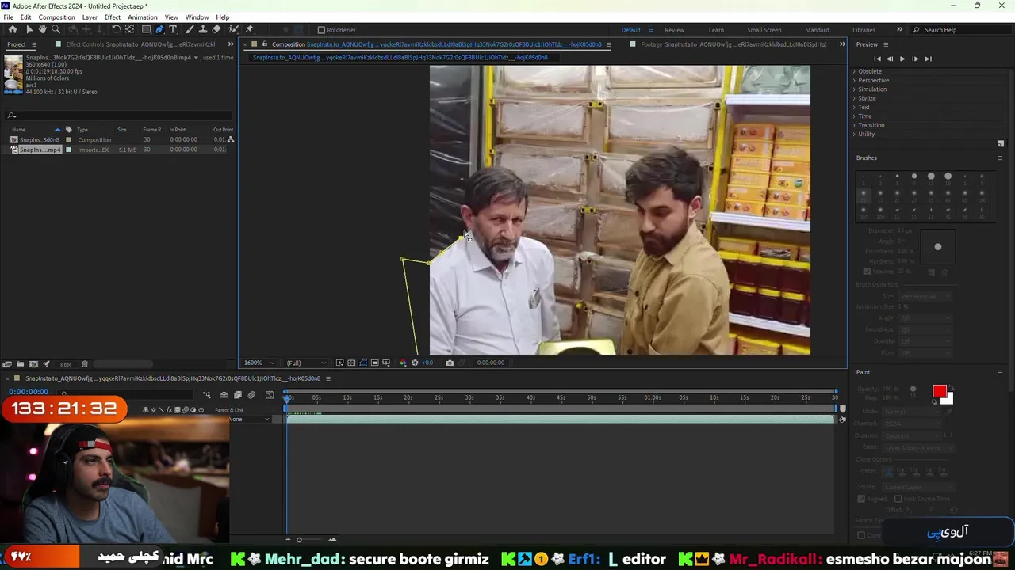The width and height of the screenshot is (1015, 570).
Task: Expand the Text effects category
Action: coord(854,107)
